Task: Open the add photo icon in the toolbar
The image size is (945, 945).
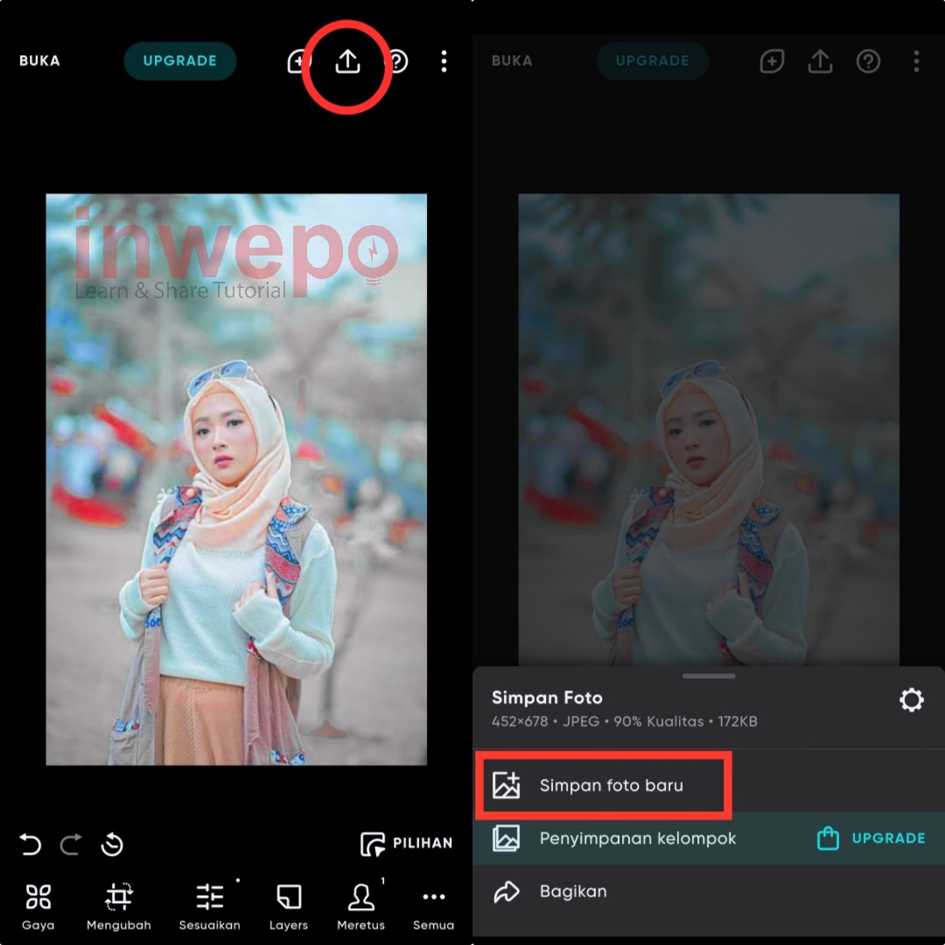Action: [x=298, y=61]
